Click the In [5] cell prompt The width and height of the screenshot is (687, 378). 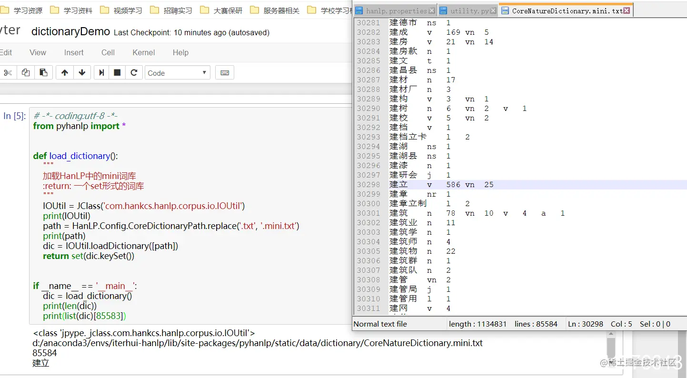tap(14, 116)
